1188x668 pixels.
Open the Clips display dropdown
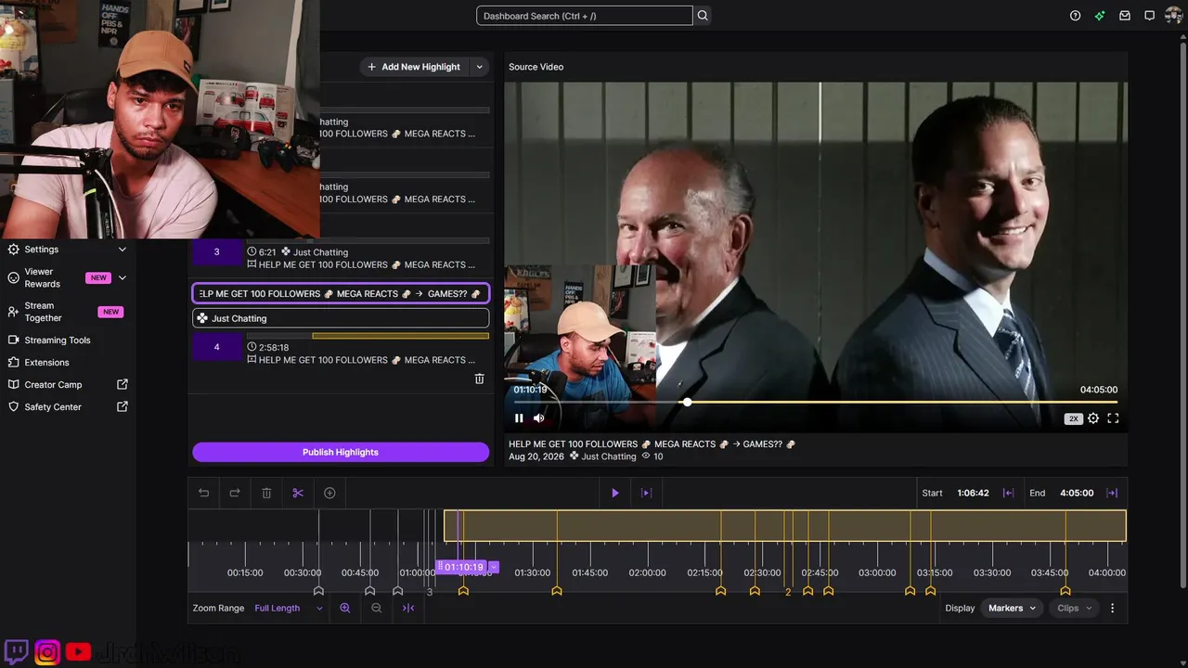click(x=1074, y=608)
